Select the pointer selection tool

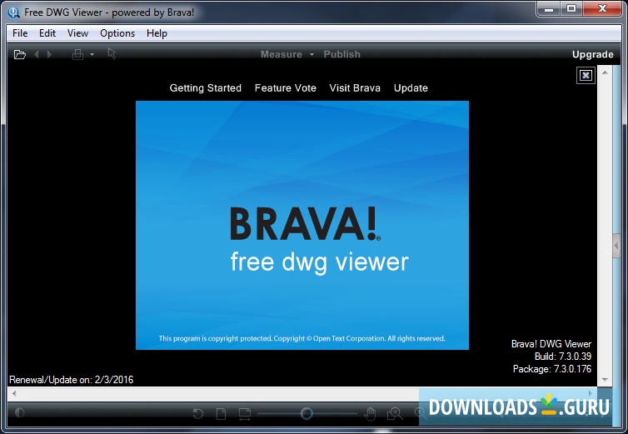tap(112, 53)
